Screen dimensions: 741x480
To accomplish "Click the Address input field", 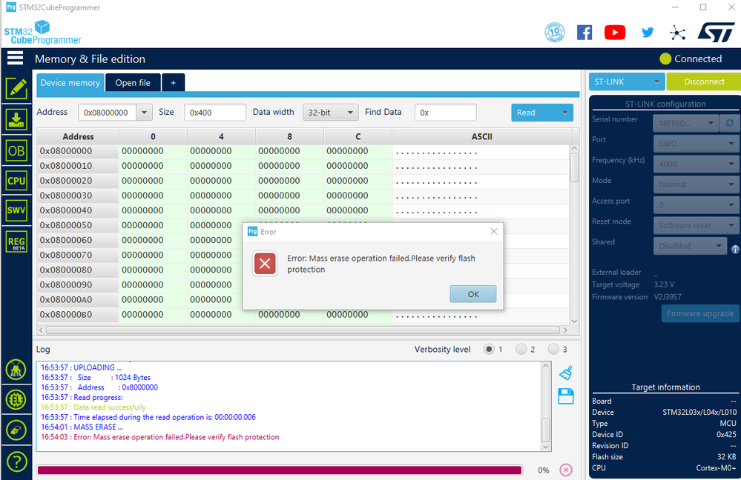I will click(x=108, y=113).
